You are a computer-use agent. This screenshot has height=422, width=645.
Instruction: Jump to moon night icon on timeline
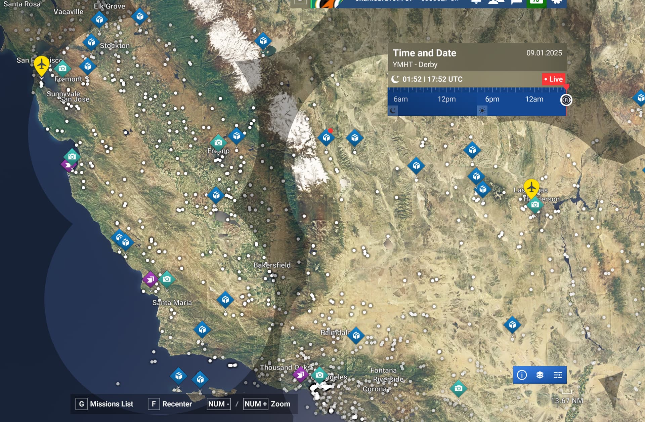[393, 111]
